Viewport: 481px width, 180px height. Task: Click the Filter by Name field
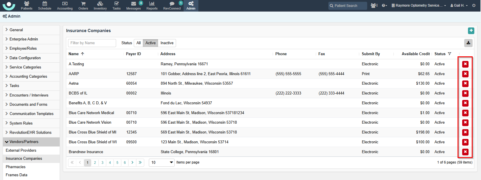point(92,43)
